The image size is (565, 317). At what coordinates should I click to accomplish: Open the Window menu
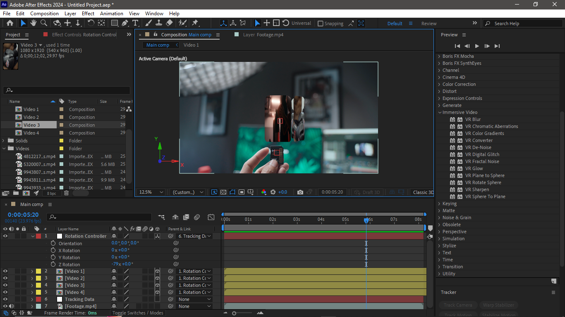coord(154,14)
